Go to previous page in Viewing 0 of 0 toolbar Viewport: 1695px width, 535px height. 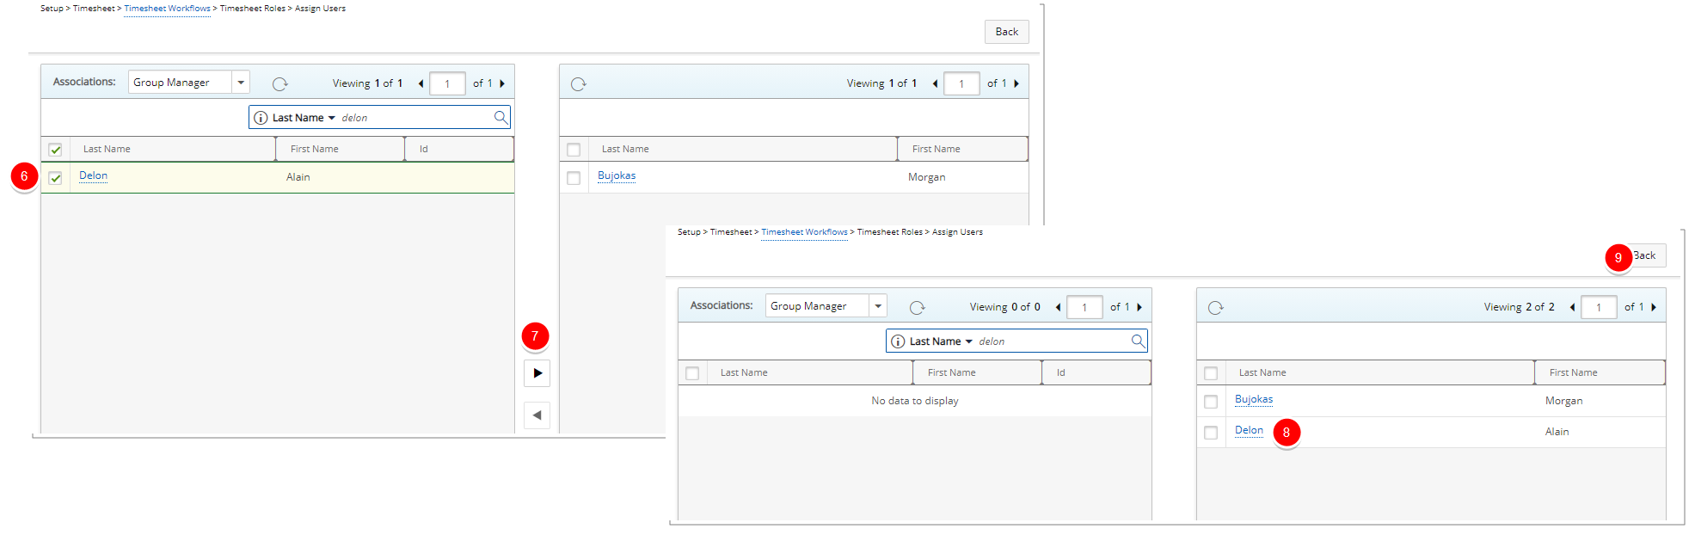(1058, 307)
